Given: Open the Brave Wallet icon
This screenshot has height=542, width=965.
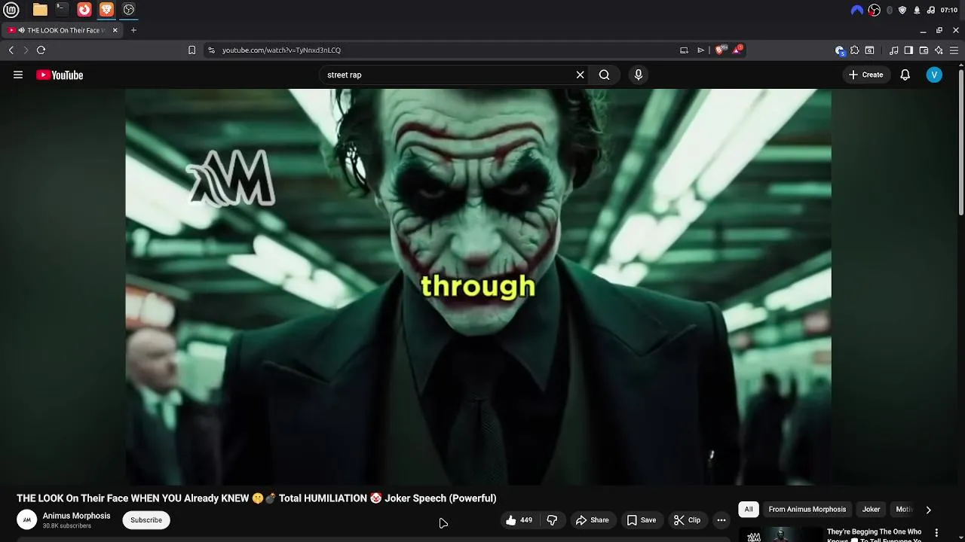Looking at the screenshot, I should coord(924,50).
